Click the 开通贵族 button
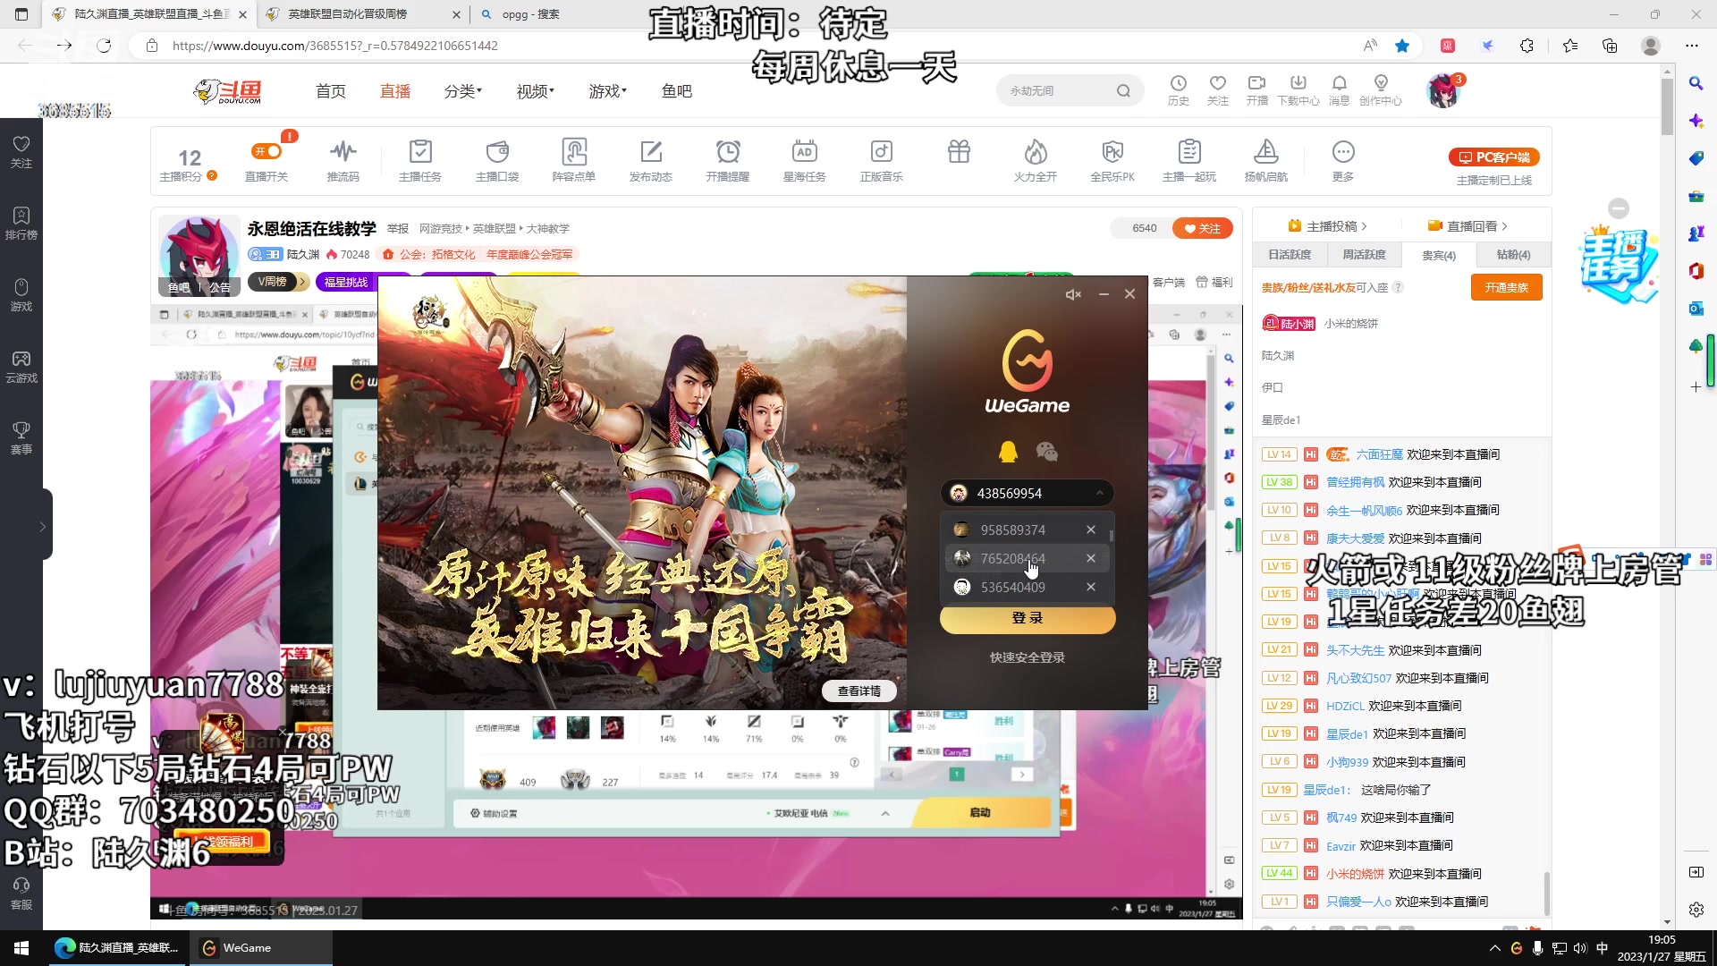1717x966 pixels. [1507, 287]
